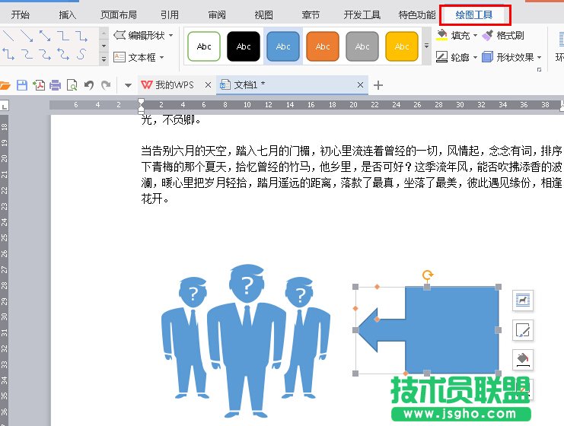Image resolution: width=564 pixels, height=426 pixels.
Task: Apply the orange Abc shape style
Action: [x=323, y=46]
